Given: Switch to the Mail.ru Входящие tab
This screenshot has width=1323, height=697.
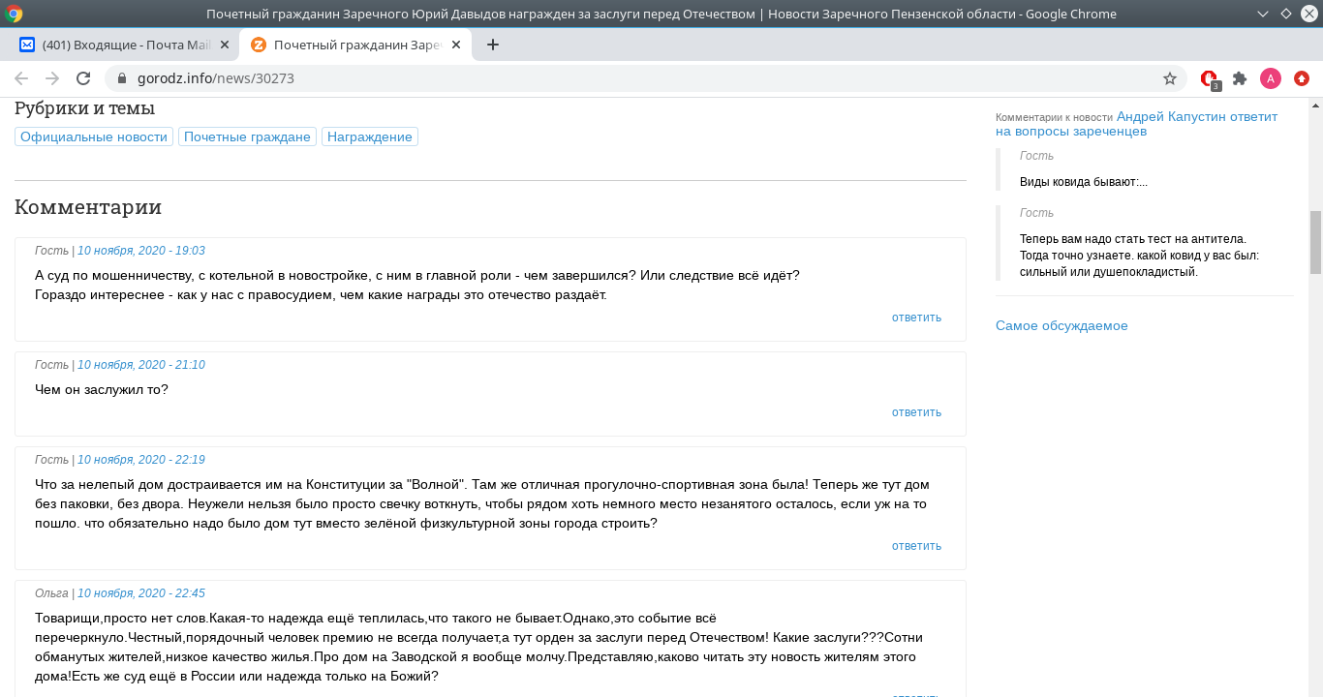Looking at the screenshot, I should click(x=124, y=45).
